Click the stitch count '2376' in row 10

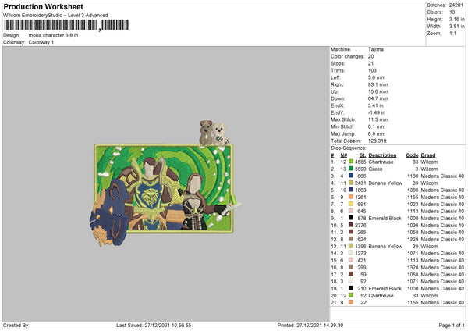pyautogui.click(x=360, y=226)
